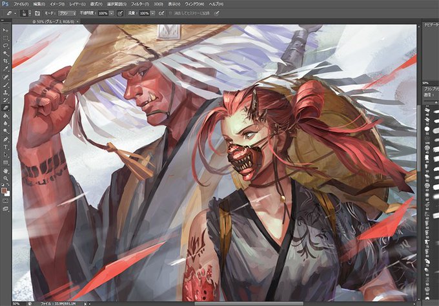Image resolution: width=439 pixels, height=306 pixels.
Task: Change the screen mode
Action: tap(5, 209)
